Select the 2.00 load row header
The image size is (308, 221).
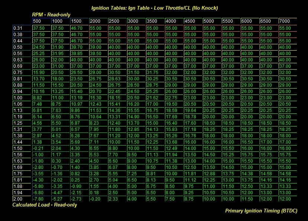[17, 199]
